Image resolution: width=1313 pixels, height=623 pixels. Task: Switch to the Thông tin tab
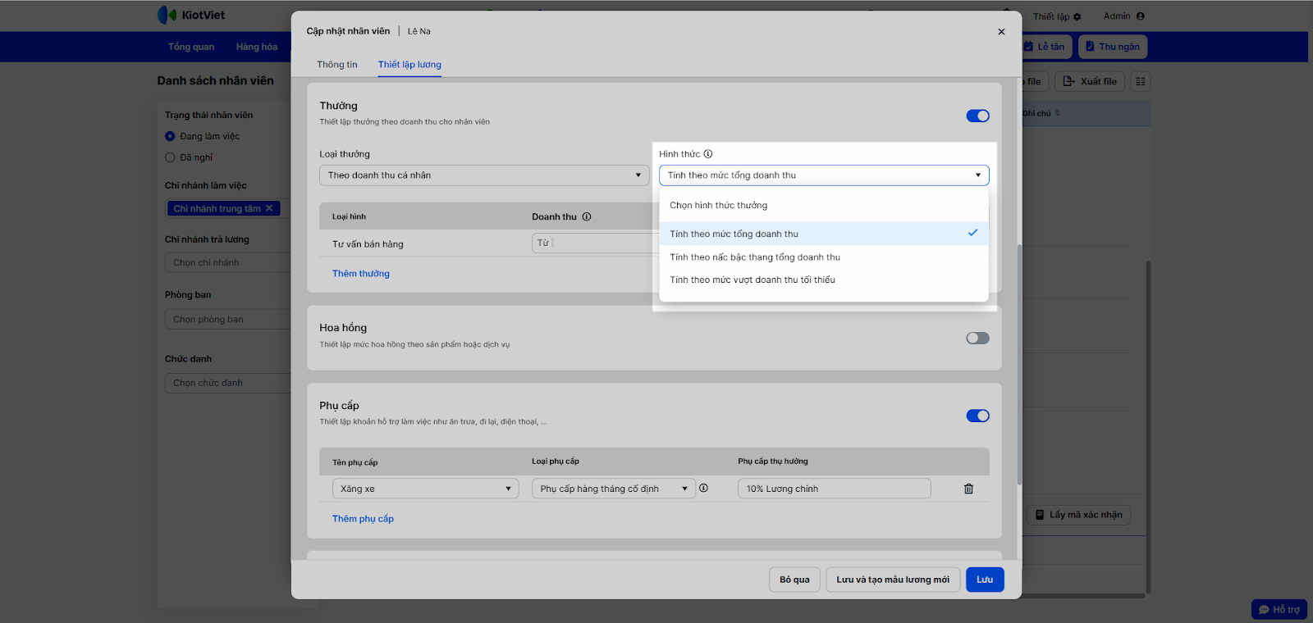tap(337, 65)
